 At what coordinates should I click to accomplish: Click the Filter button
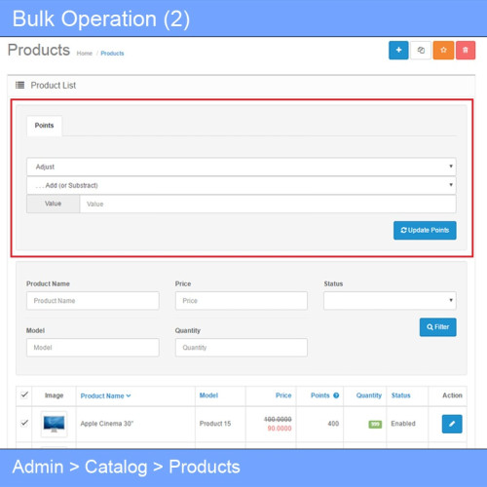pyautogui.click(x=437, y=327)
